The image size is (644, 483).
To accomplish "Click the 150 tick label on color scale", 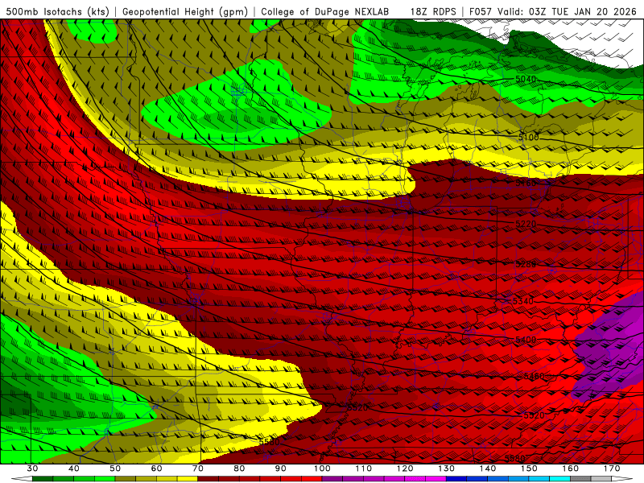I will [530, 469].
